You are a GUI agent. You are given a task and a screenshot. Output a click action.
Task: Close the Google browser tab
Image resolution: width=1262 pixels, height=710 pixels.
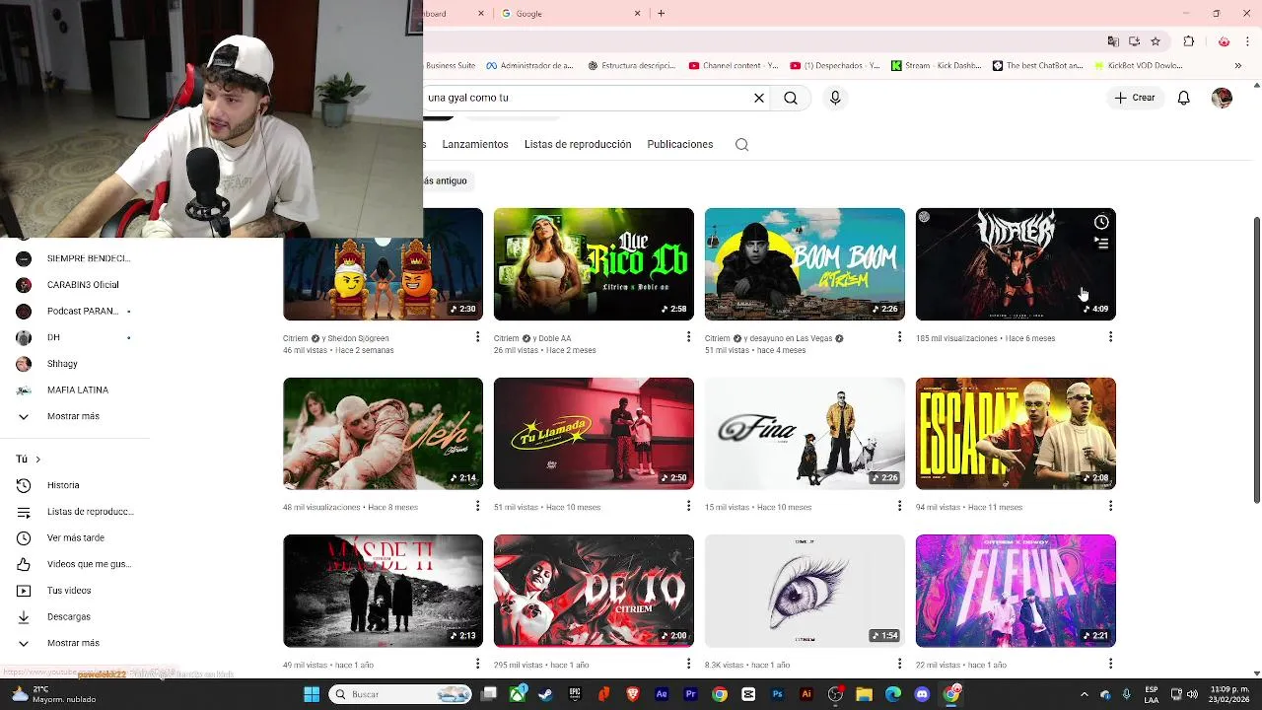pos(637,13)
